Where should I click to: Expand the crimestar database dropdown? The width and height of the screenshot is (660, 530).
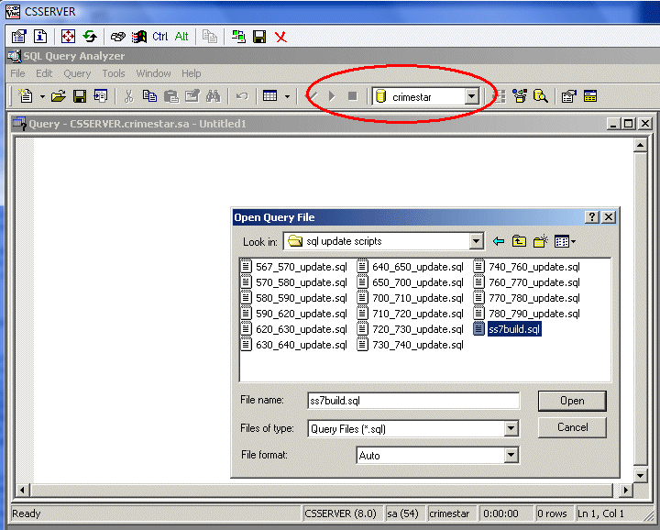coord(471,96)
